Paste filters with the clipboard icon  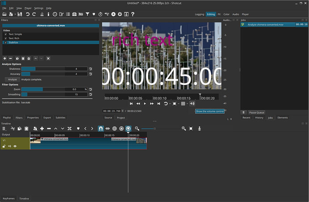click(x=23, y=58)
